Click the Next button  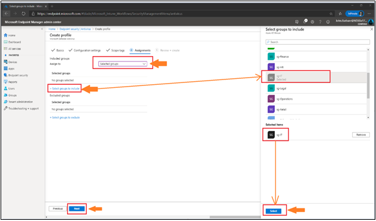(77, 208)
